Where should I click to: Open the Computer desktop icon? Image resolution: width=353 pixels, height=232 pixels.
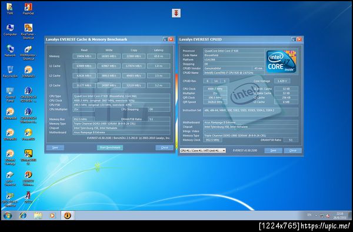click(10, 29)
